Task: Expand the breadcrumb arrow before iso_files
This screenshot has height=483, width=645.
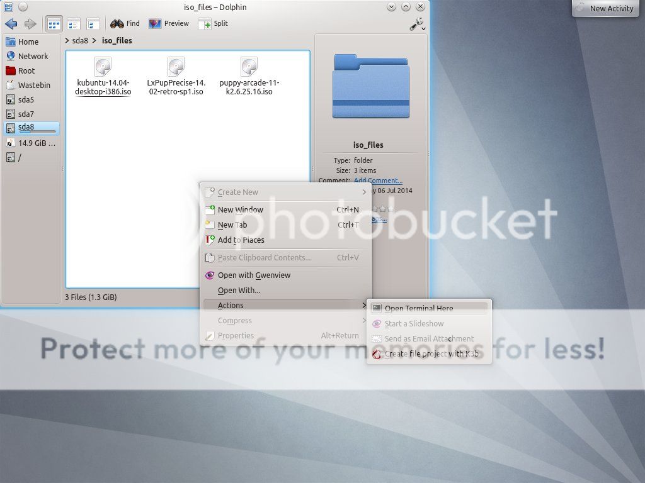Action: [94, 41]
